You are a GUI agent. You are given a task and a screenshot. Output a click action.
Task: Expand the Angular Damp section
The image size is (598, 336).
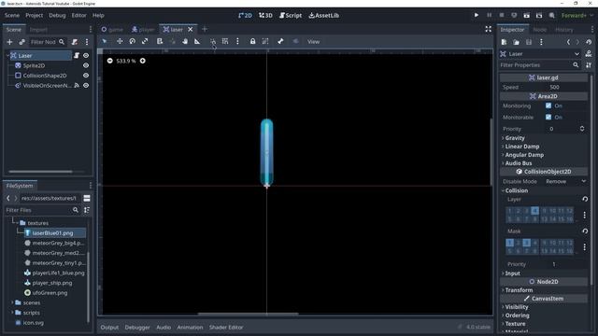pos(523,155)
